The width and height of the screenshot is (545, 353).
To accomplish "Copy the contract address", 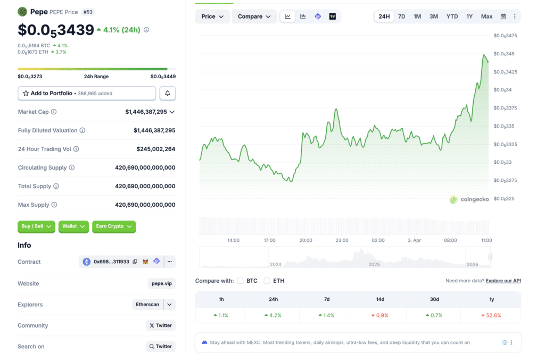I will tap(135, 262).
